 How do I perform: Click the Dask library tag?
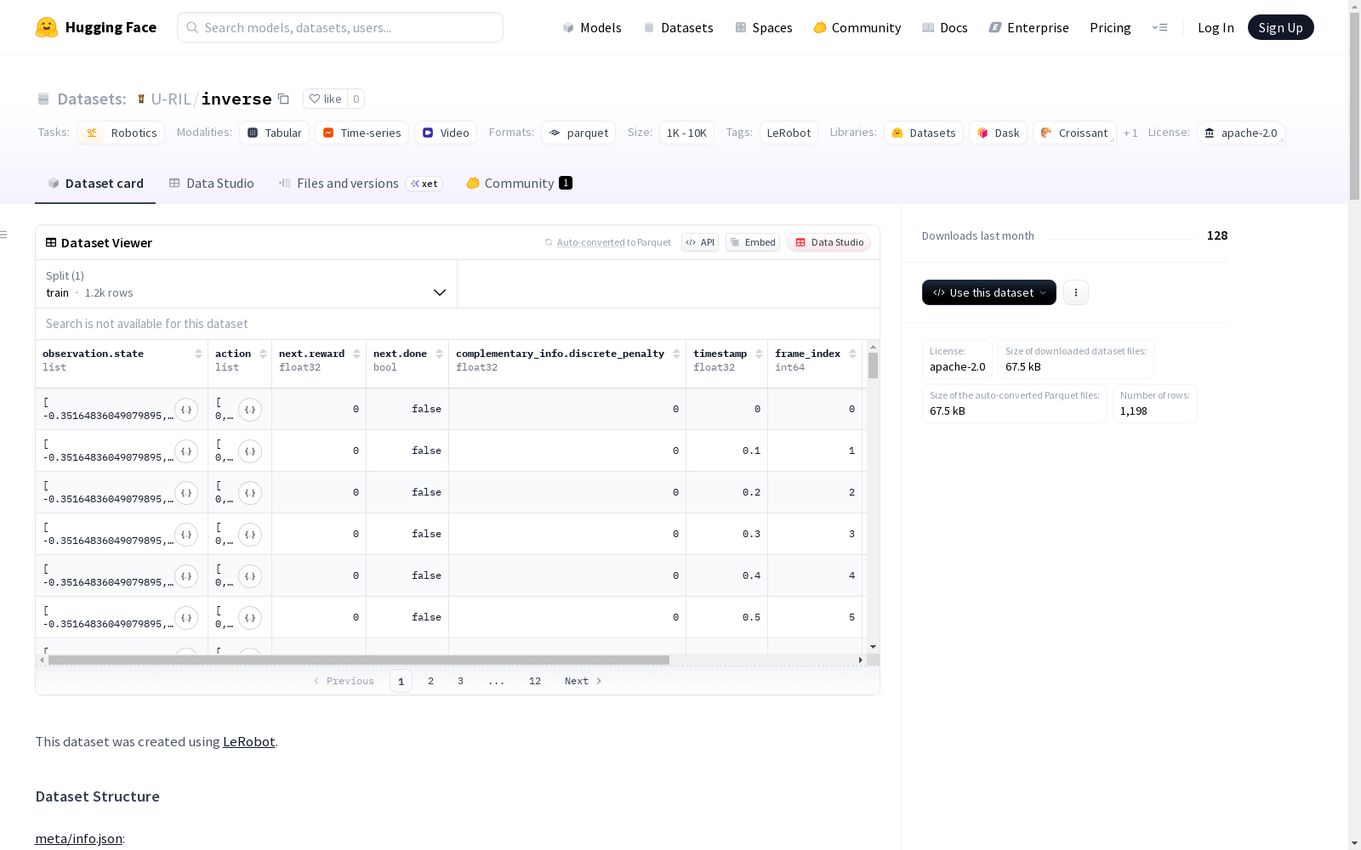999,133
